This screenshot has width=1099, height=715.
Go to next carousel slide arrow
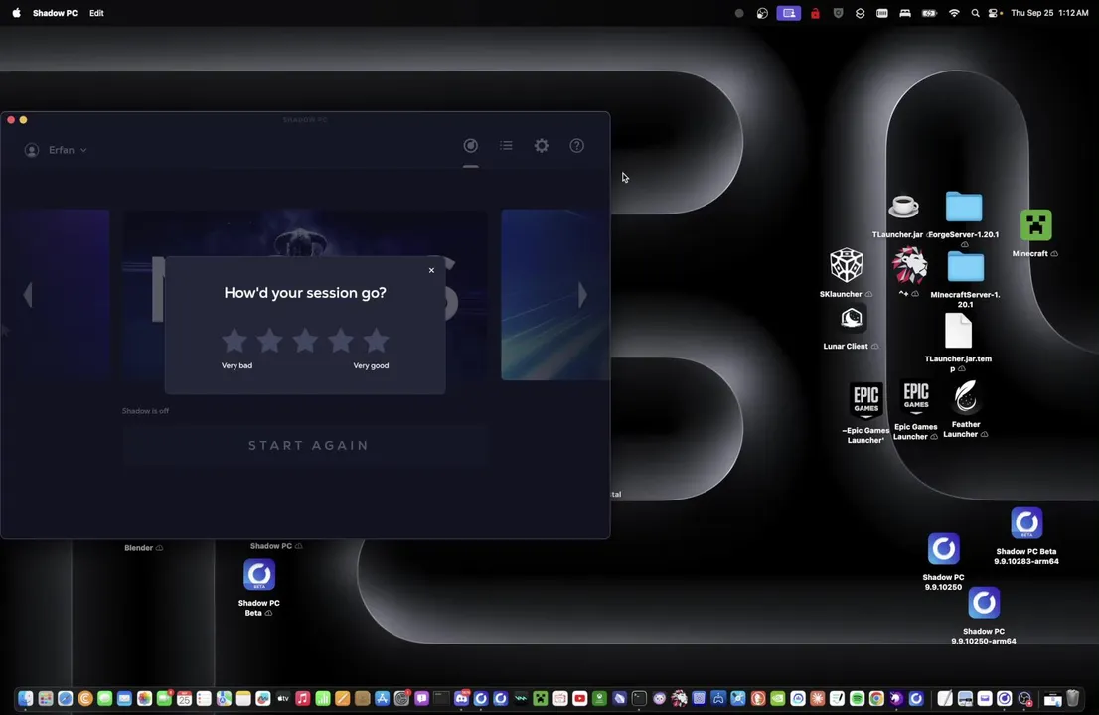click(582, 295)
